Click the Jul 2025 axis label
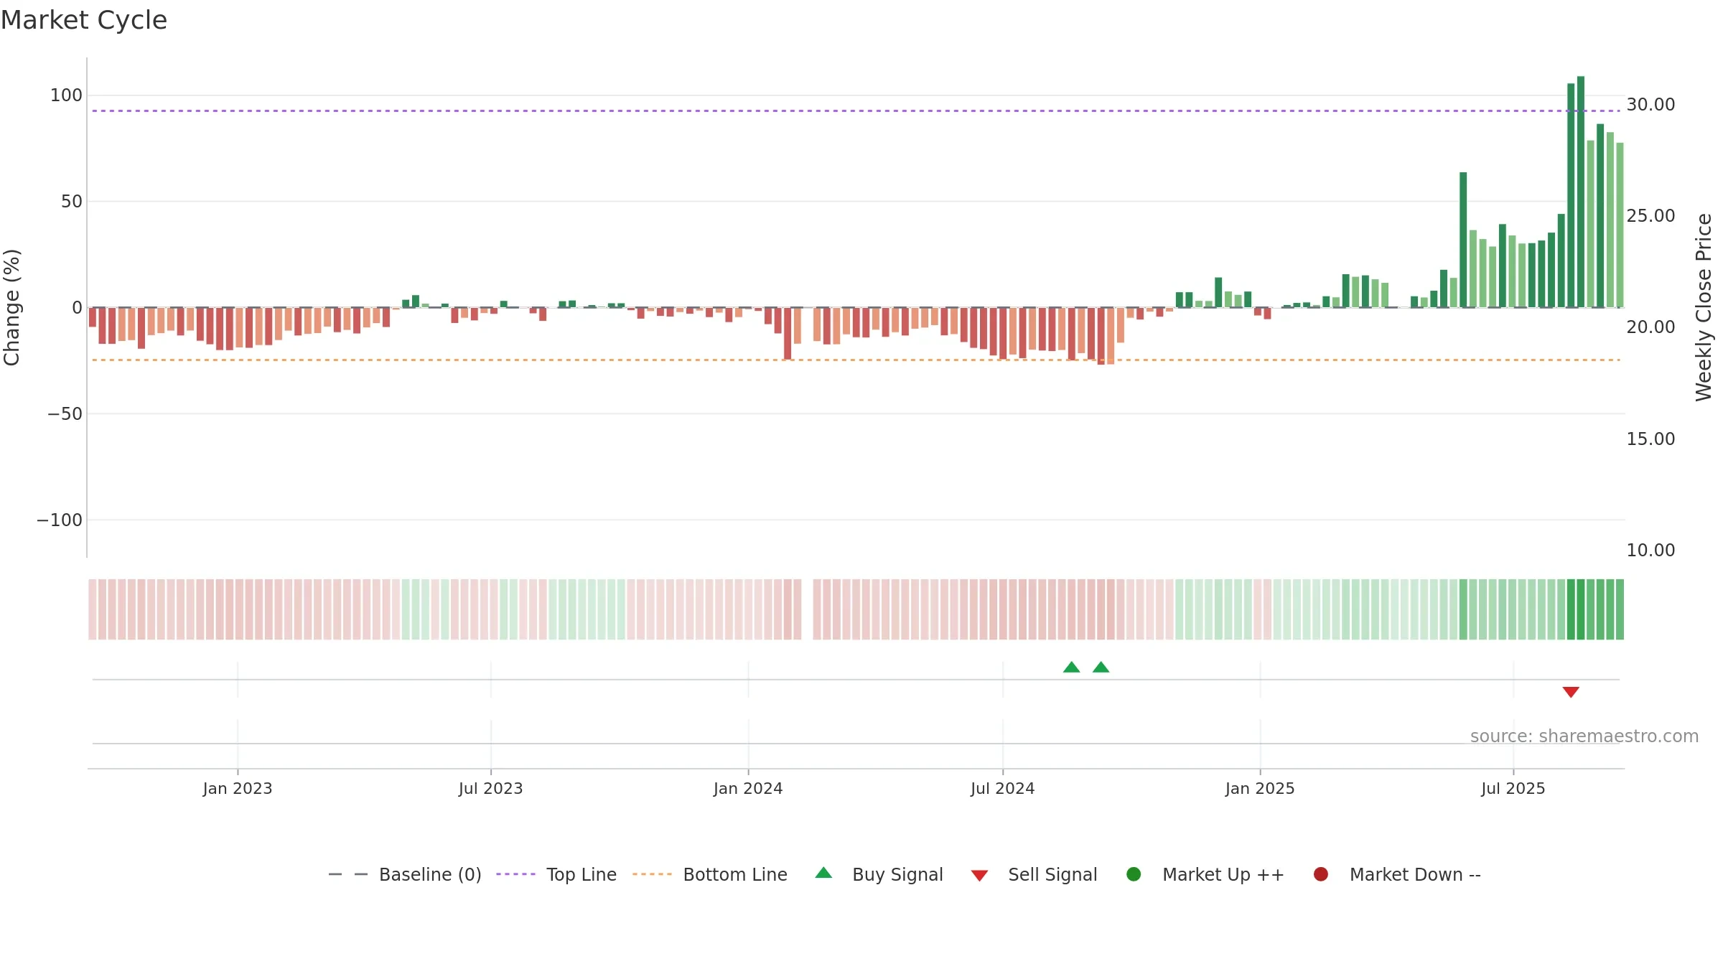This screenshot has width=1723, height=969. (1513, 789)
